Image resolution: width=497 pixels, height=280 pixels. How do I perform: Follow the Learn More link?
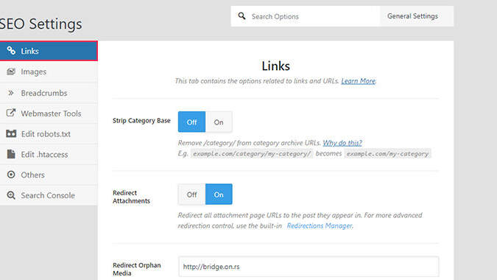pos(359,81)
